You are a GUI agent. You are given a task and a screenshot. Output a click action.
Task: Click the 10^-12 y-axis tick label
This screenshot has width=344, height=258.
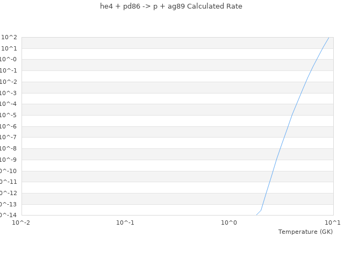tap(8, 193)
